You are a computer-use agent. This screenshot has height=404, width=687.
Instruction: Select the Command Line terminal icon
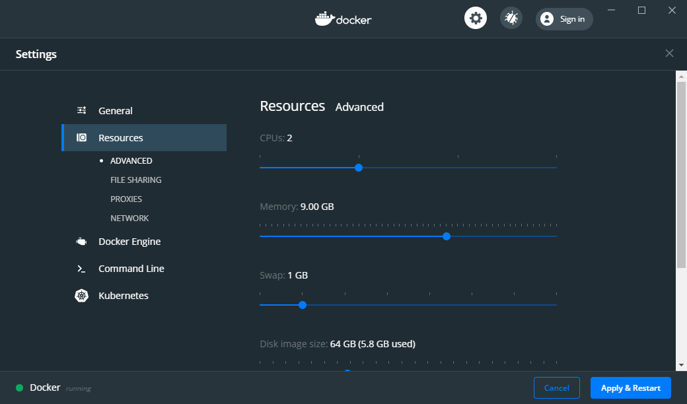click(x=81, y=268)
